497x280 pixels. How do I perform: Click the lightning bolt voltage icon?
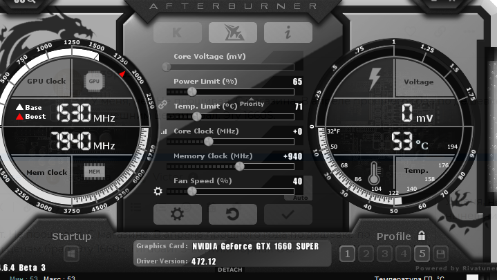375,79
